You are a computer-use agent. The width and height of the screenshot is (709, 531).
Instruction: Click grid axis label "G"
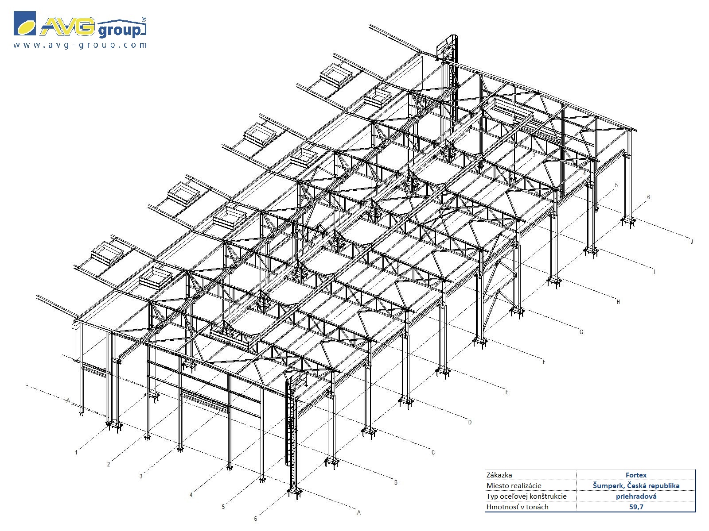tap(581, 332)
